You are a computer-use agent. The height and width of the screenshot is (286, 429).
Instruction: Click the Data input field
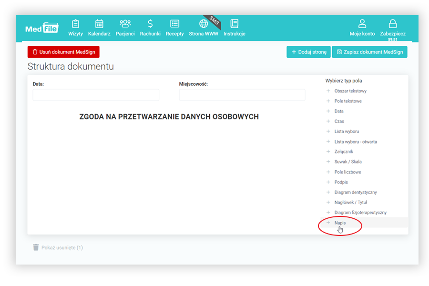tap(96, 95)
